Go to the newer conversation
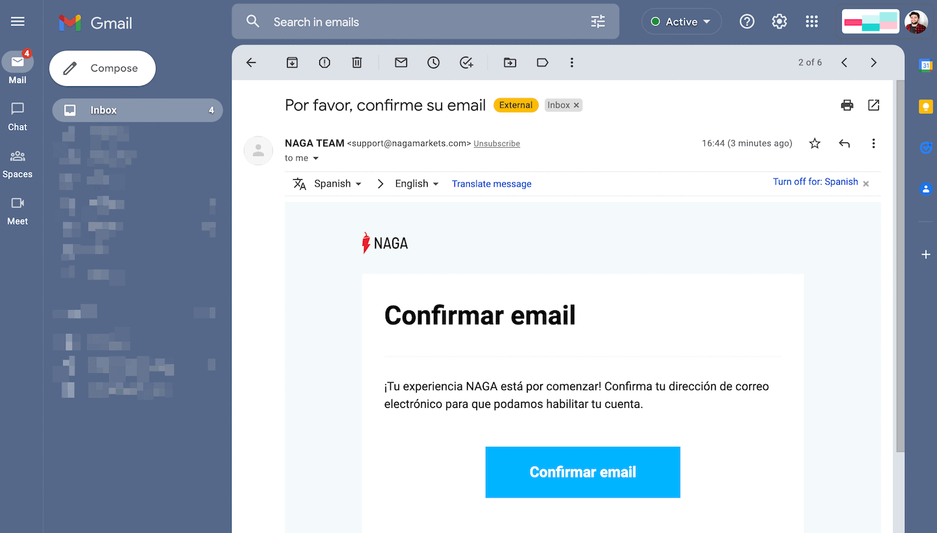The height and width of the screenshot is (533, 937). (x=844, y=62)
